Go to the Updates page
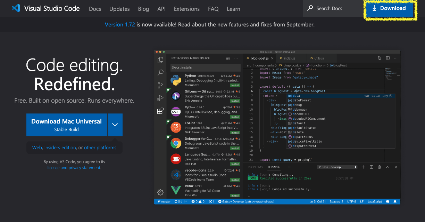 [119, 9]
